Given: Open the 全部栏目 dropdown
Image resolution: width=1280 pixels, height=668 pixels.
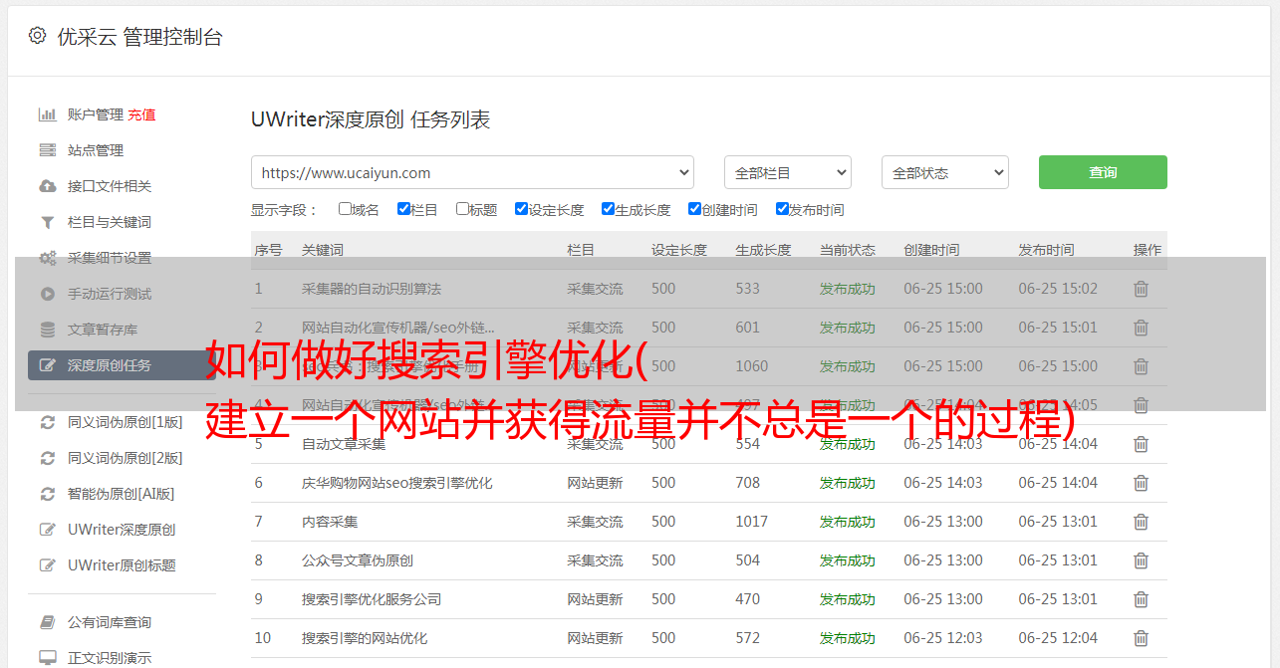Looking at the screenshot, I should tap(788, 172).
